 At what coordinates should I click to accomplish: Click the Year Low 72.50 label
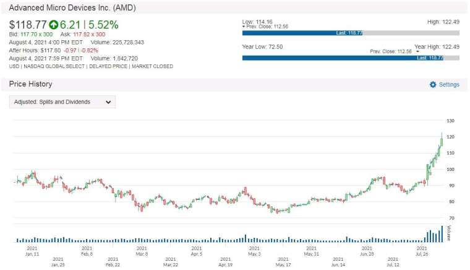point(262,47)
